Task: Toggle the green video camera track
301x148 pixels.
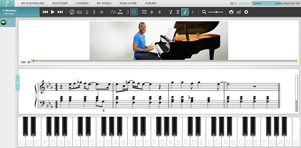Action: (3, 22)
